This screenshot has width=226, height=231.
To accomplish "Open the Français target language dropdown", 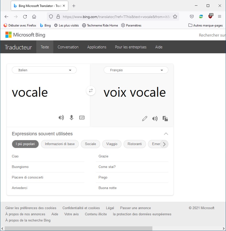I will [x=136, y=70].
